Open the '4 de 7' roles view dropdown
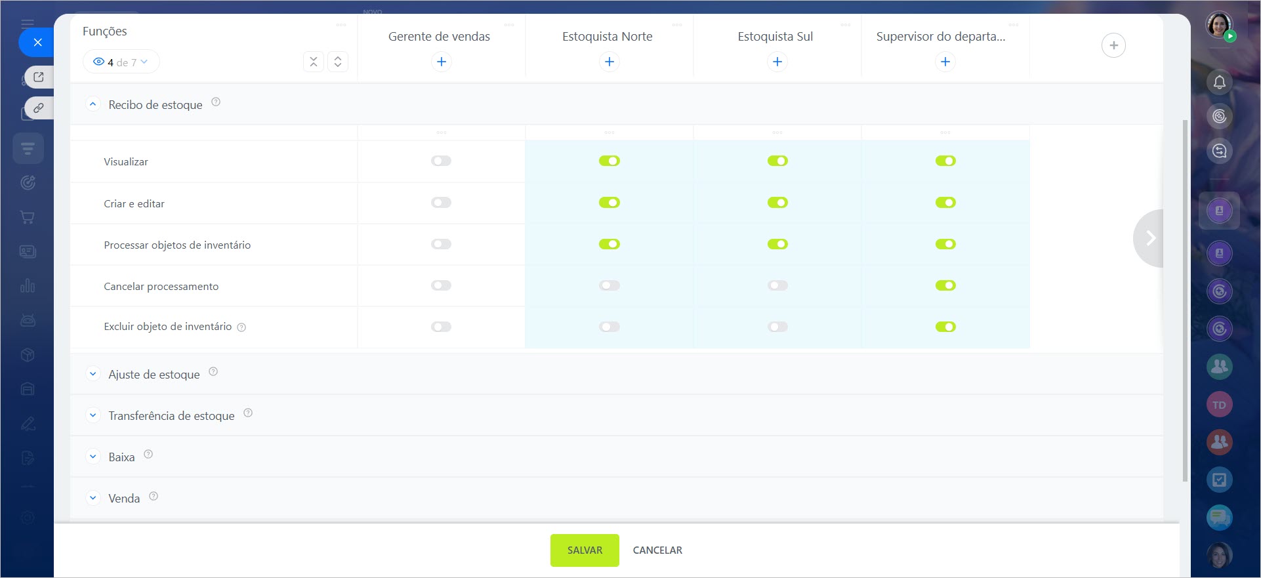Viewport: 1261px width, 578px height. point(121,62)
